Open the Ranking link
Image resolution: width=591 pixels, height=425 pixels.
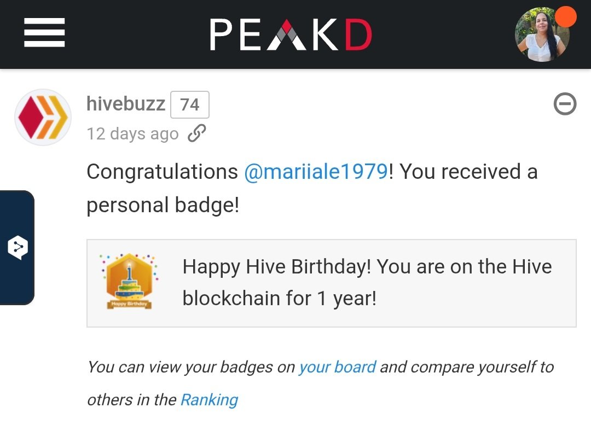(209, 400)
